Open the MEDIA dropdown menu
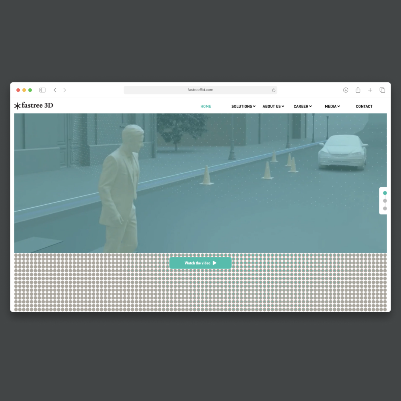 (332, 106)
